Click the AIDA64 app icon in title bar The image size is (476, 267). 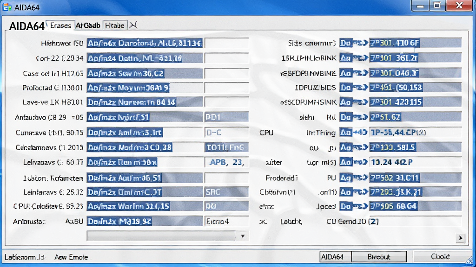click(x=7, y=7)
